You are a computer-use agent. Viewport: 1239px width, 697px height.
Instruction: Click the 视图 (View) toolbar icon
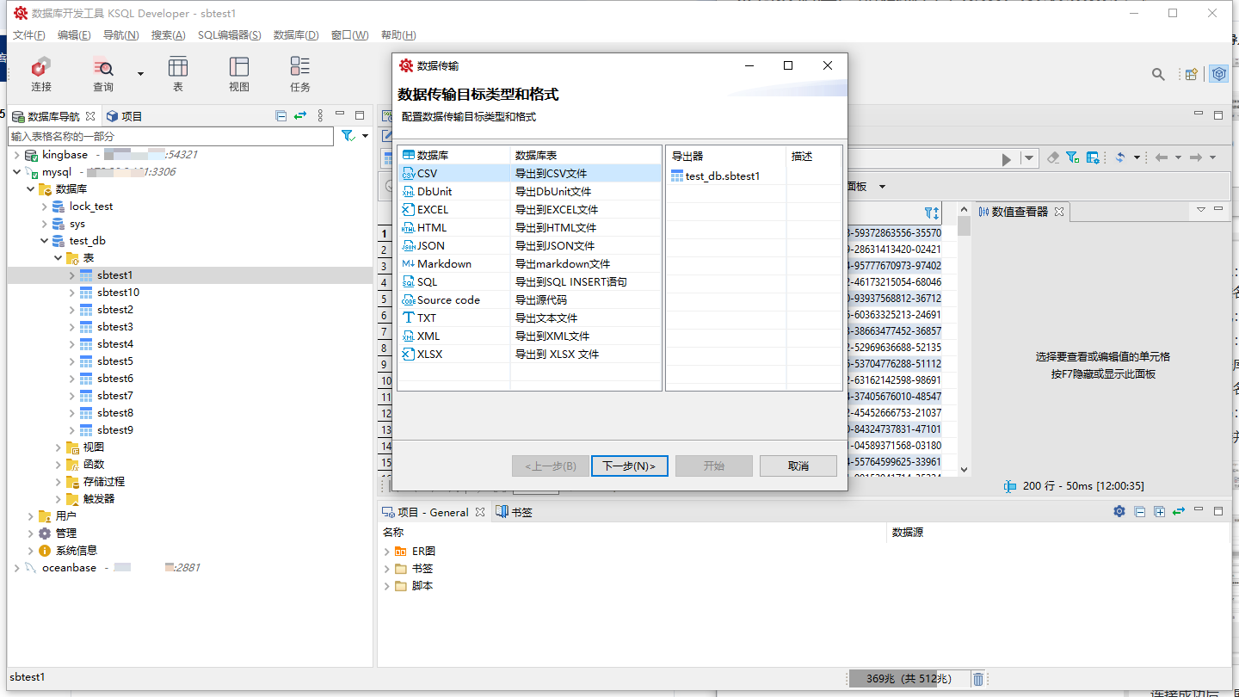tap(238, 73)
